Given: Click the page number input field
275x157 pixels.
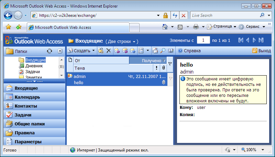Looking at the screenshot, I should tap(203, 40).
